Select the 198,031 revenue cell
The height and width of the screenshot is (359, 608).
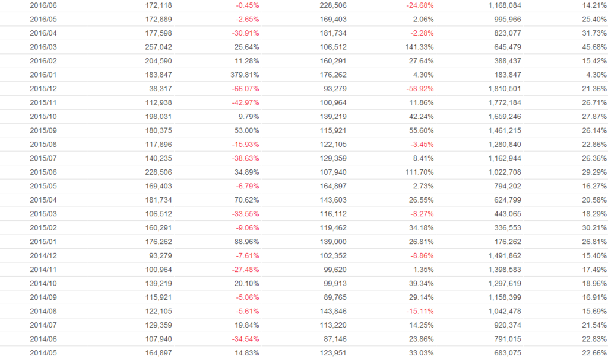(x=159, y=117)
